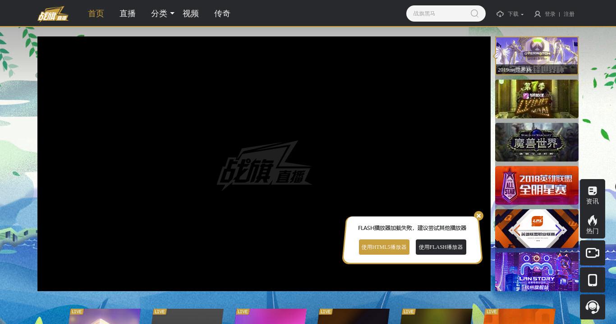Select the 2018英雄联盟全明星赛 thumbnail

[537, 185]
